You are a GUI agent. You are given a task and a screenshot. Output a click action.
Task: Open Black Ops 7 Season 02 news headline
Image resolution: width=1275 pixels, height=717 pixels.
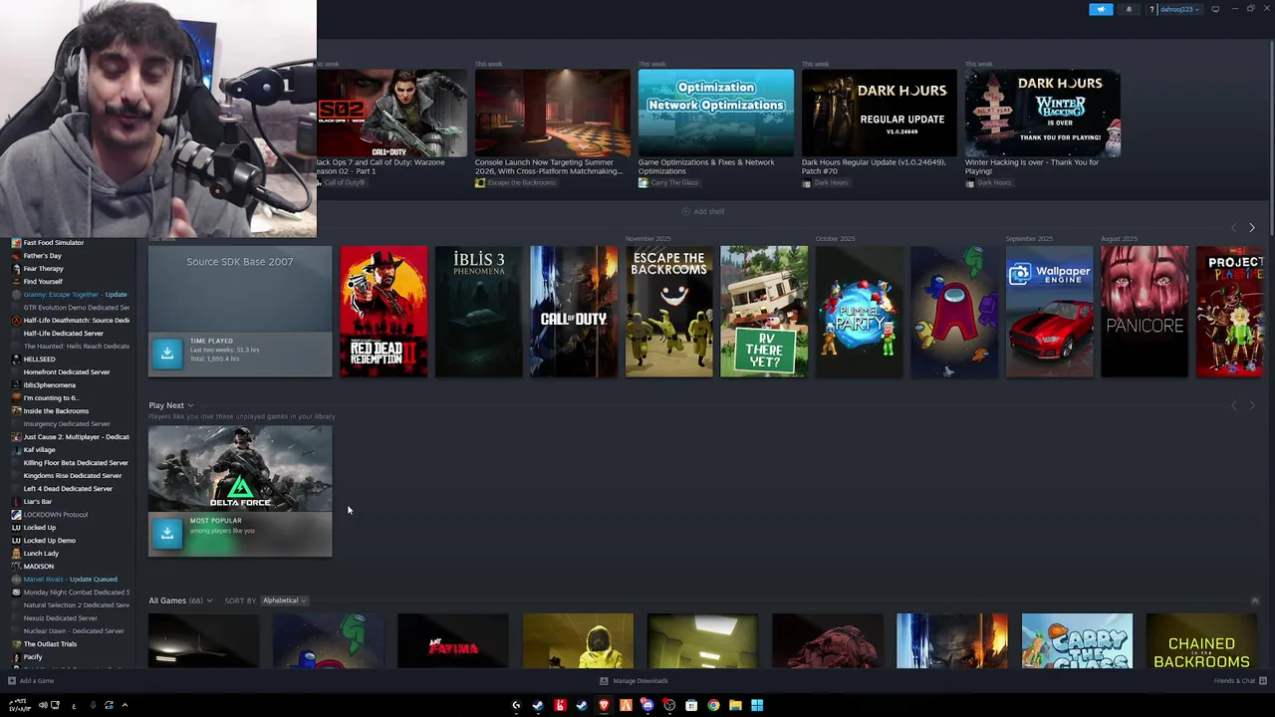pyautogui.click(x=382, y=166)
